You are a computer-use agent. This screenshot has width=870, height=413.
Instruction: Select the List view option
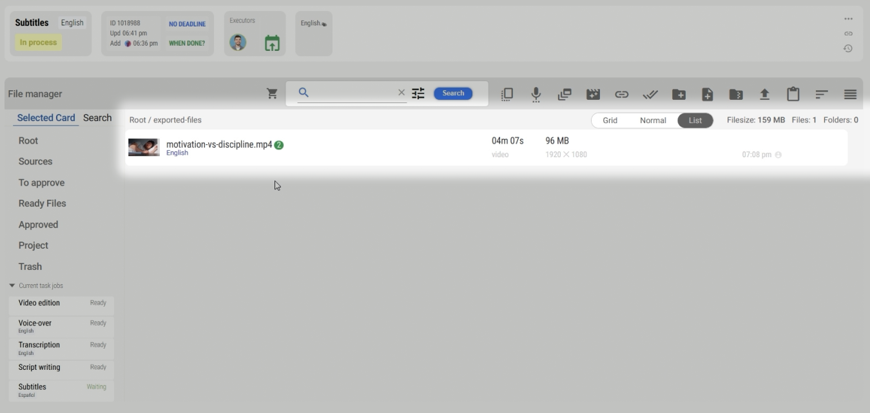pos(695,120)
